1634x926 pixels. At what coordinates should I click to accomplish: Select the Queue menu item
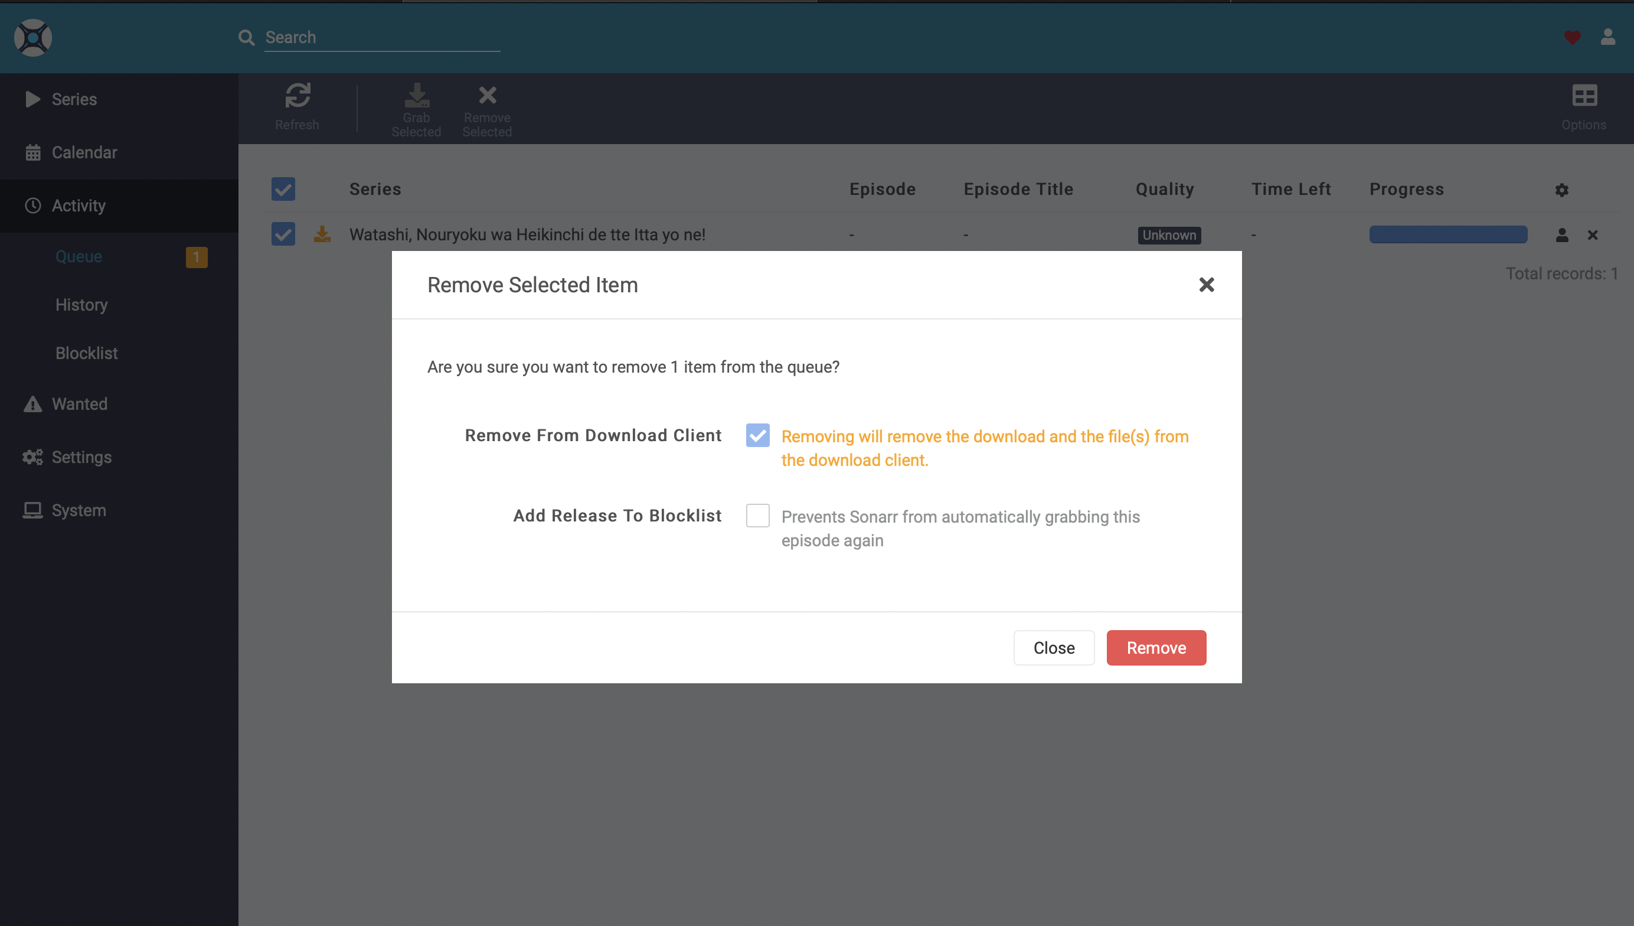(x=78, y=256)
